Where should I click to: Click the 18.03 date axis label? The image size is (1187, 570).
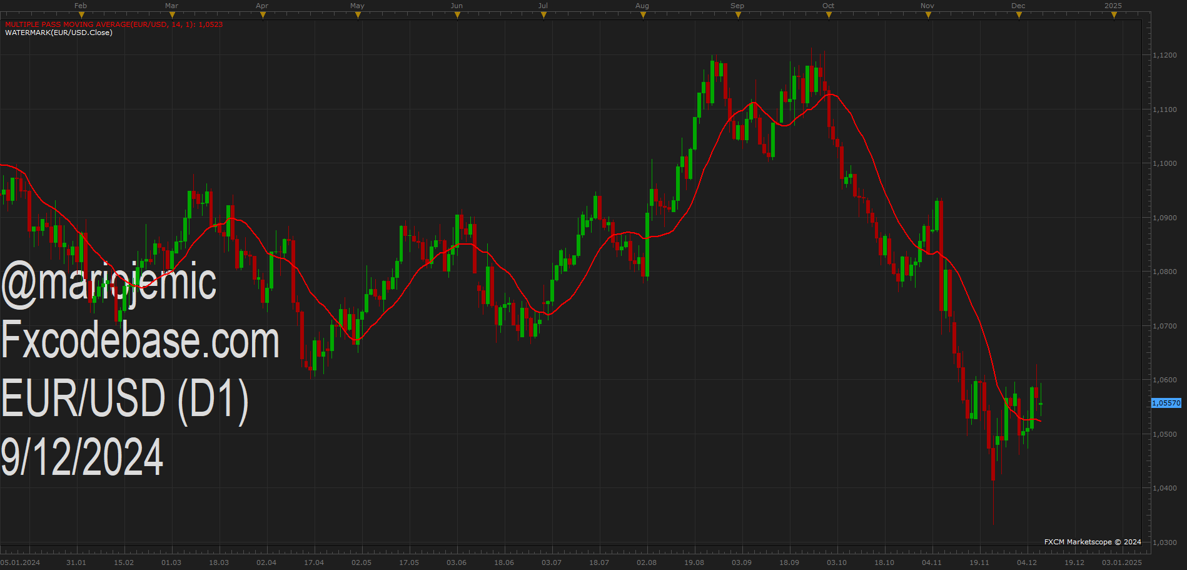[x=219, y=562]
